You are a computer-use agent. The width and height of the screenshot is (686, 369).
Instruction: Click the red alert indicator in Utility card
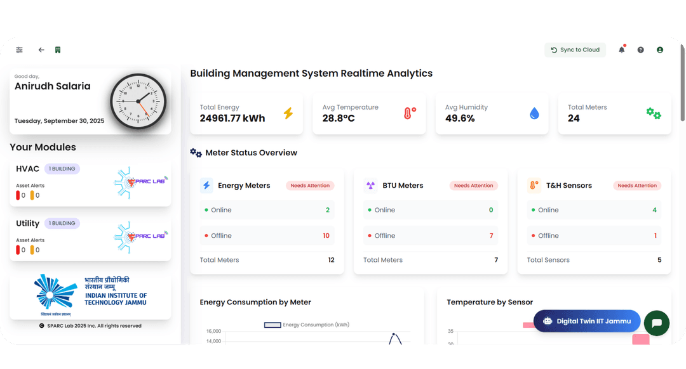coord(18,250)
